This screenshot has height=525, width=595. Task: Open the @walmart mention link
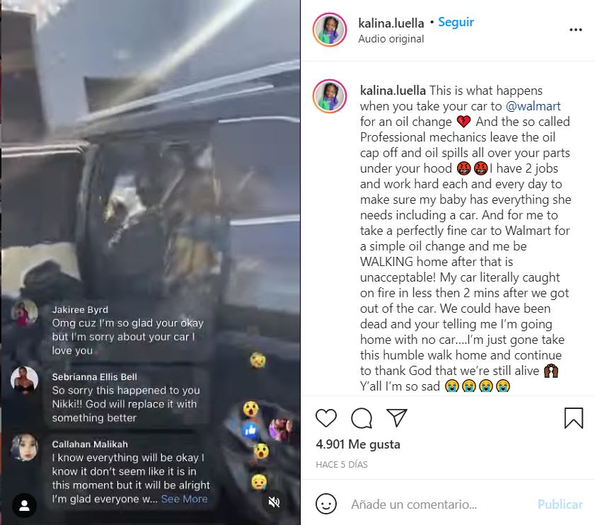pyautogui.click(x=533, y=106)
